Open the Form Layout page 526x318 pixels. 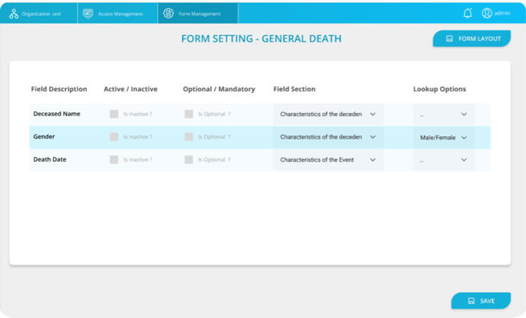point(471,38)
